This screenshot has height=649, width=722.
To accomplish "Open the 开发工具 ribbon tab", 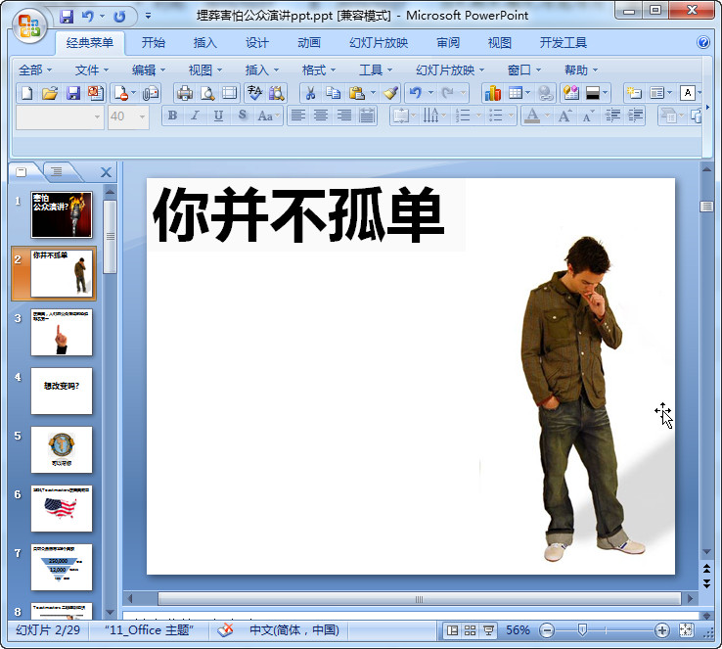I will pos(564,43).
